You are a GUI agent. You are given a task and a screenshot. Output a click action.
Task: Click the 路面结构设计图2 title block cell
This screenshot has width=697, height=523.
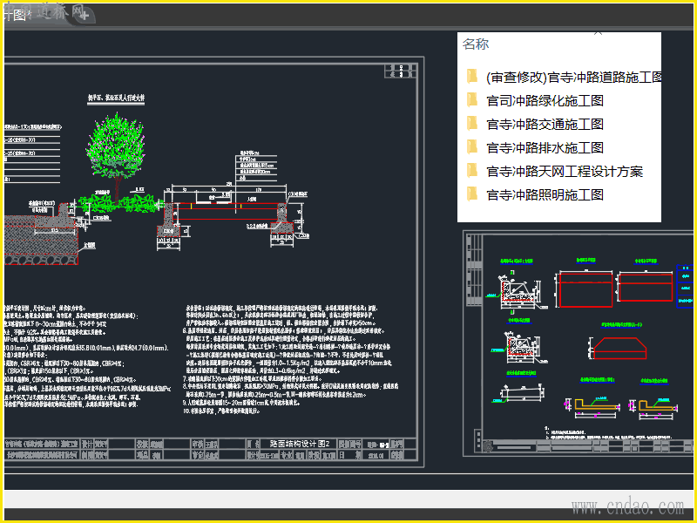(x=300, y=444)
